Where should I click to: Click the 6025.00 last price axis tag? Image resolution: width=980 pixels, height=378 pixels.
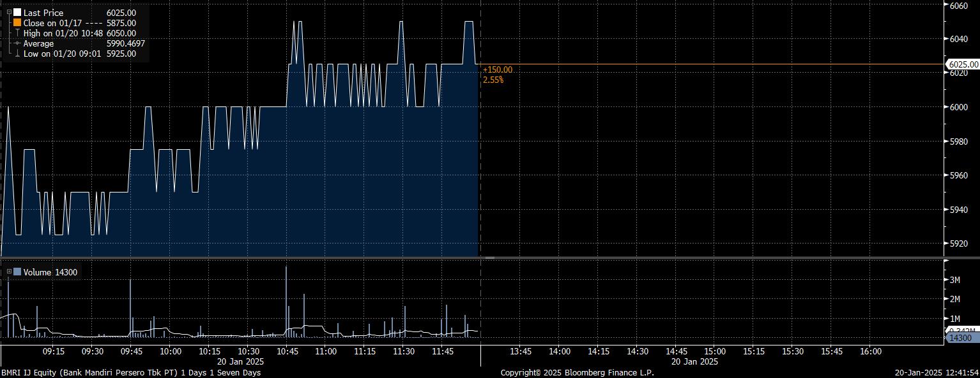click(x=963, y=64)
